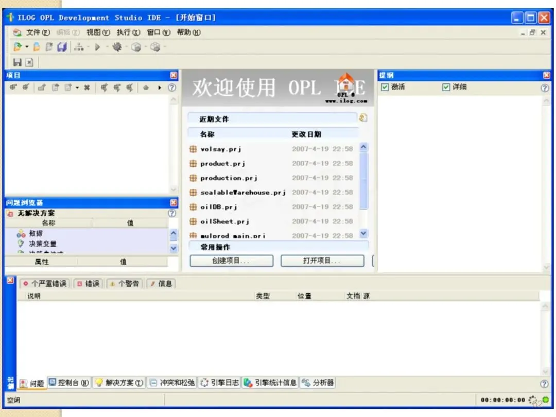The width and height of the screenshot is (556, 417).
Task: Click the green status indicator in status bar
Action: [546, 400]
